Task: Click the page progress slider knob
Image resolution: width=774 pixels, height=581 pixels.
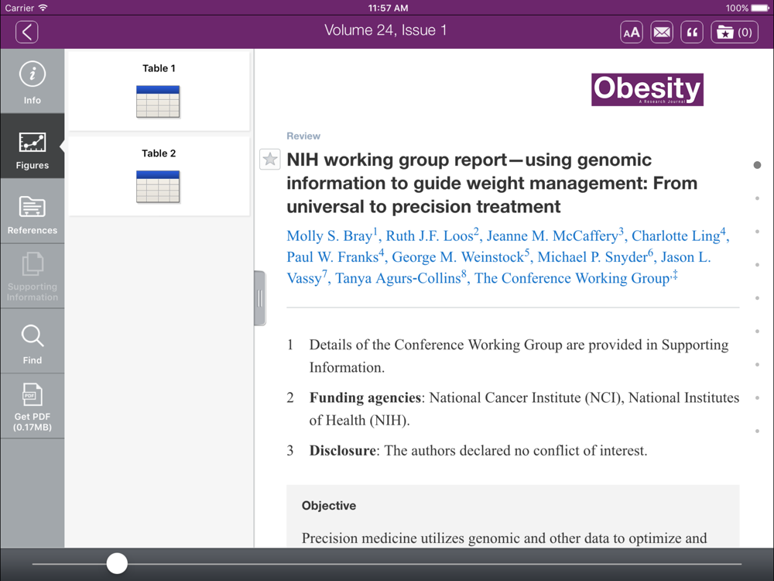Action: coord(117,563)
